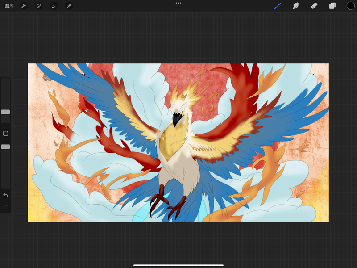Select the Brush tool

(x=278, y=6)
